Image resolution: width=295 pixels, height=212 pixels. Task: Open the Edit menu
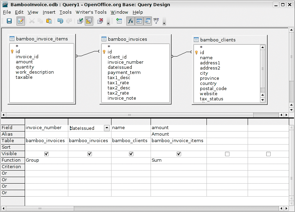tap(19, 12)
